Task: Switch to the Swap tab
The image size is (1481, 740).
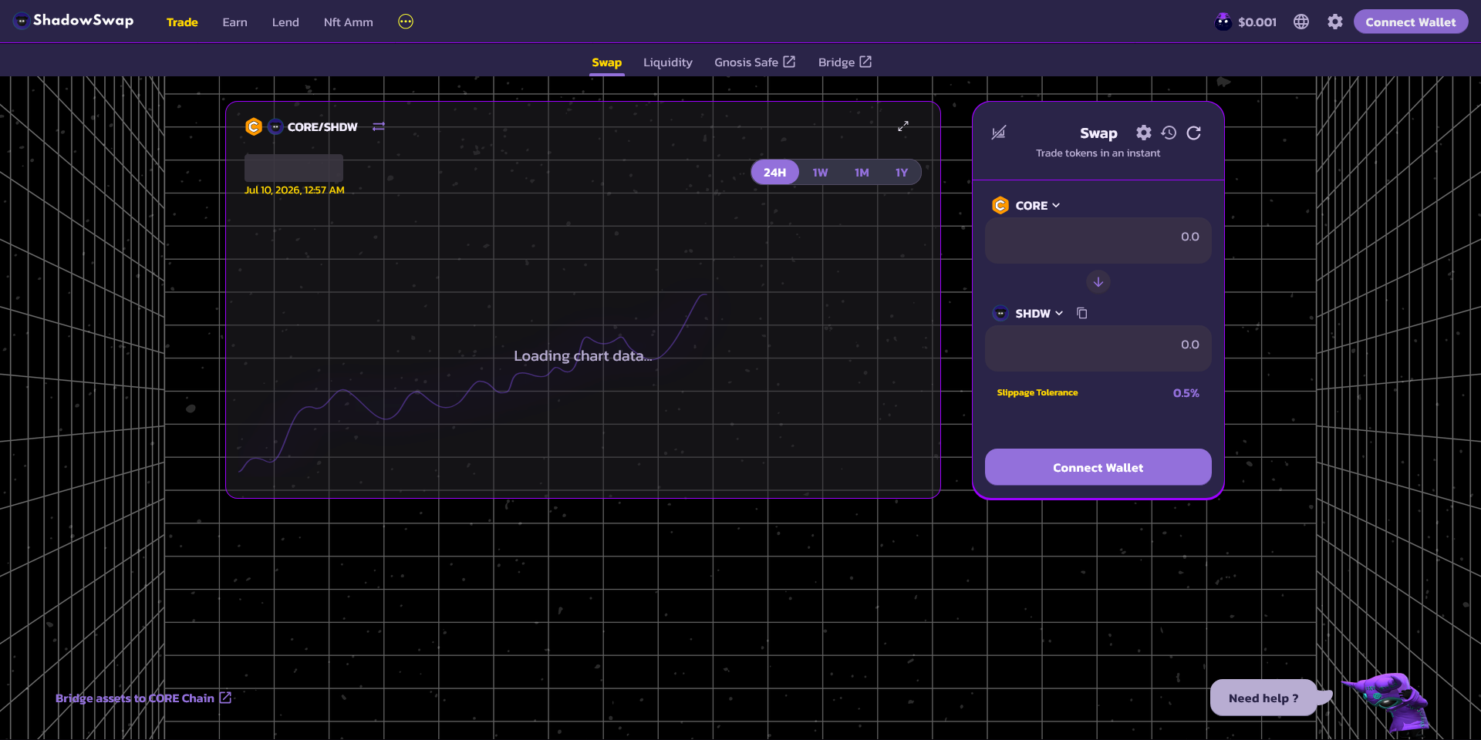Action: (x=607, y=62)
